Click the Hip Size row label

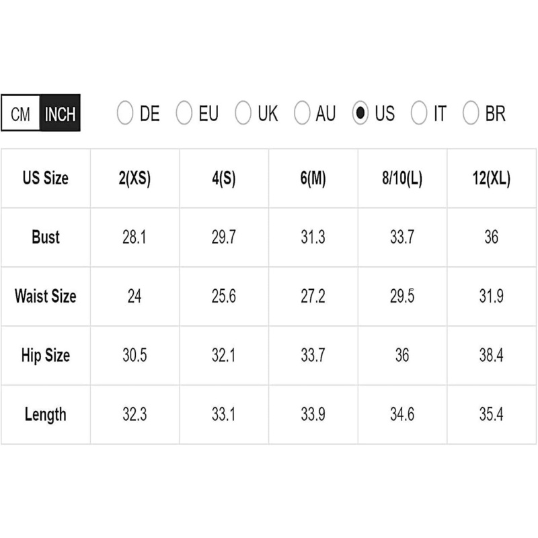46,356
